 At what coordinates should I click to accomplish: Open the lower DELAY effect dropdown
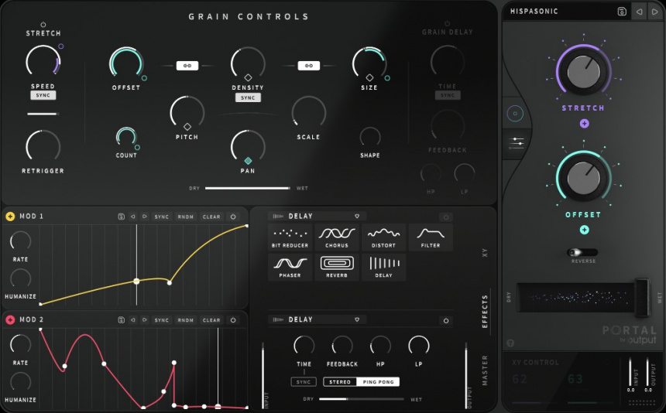(317, 319)
